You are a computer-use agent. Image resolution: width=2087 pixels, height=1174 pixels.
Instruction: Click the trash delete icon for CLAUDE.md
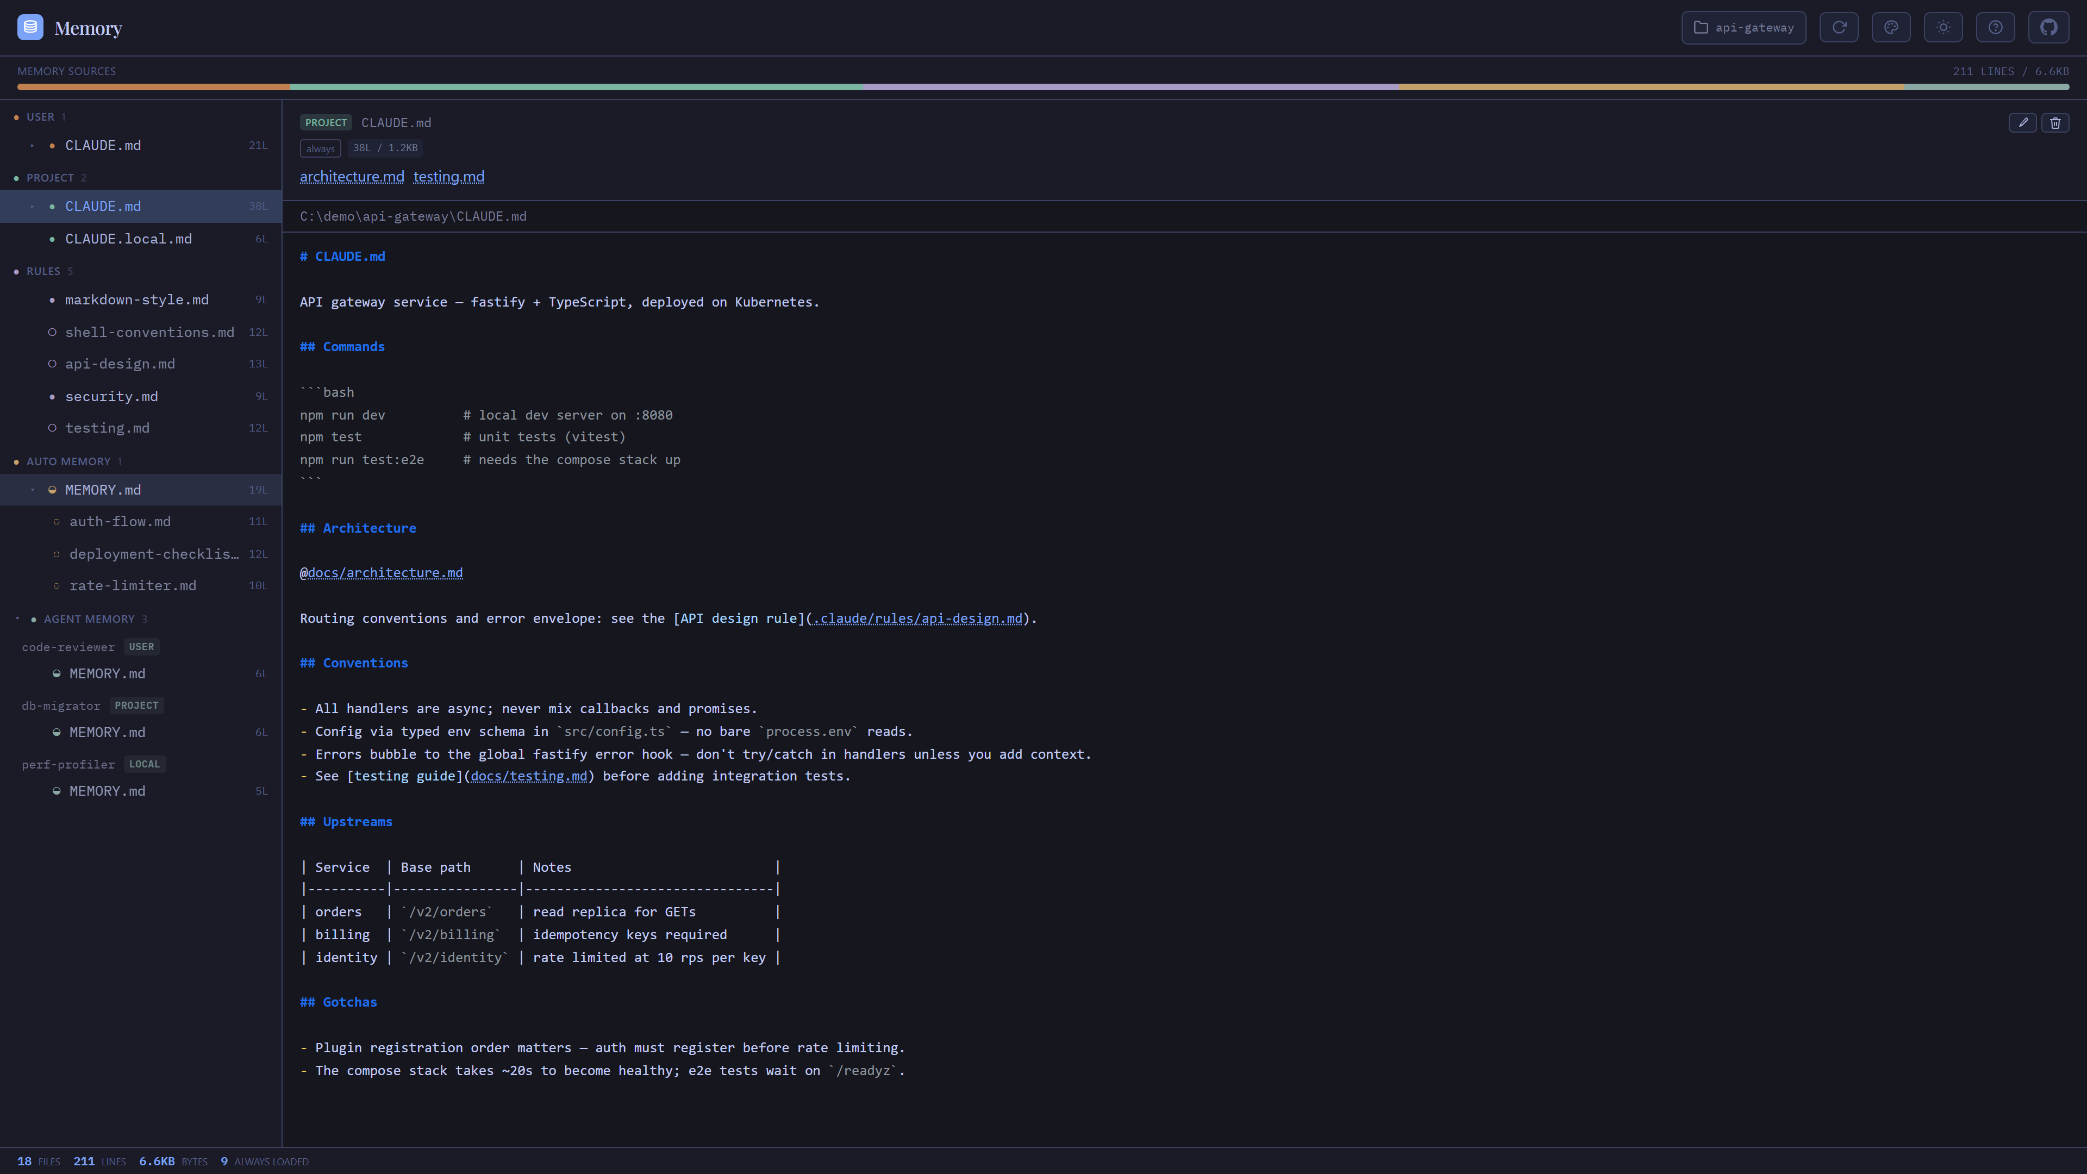pyautogui.click(x=2055, y=123)
